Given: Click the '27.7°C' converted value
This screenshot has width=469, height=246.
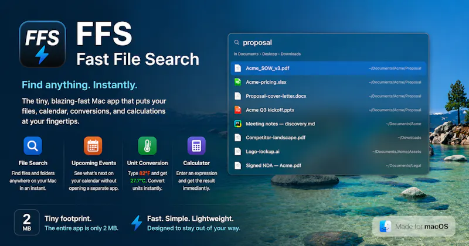Looking at the screenshot, I should [138, 180].
